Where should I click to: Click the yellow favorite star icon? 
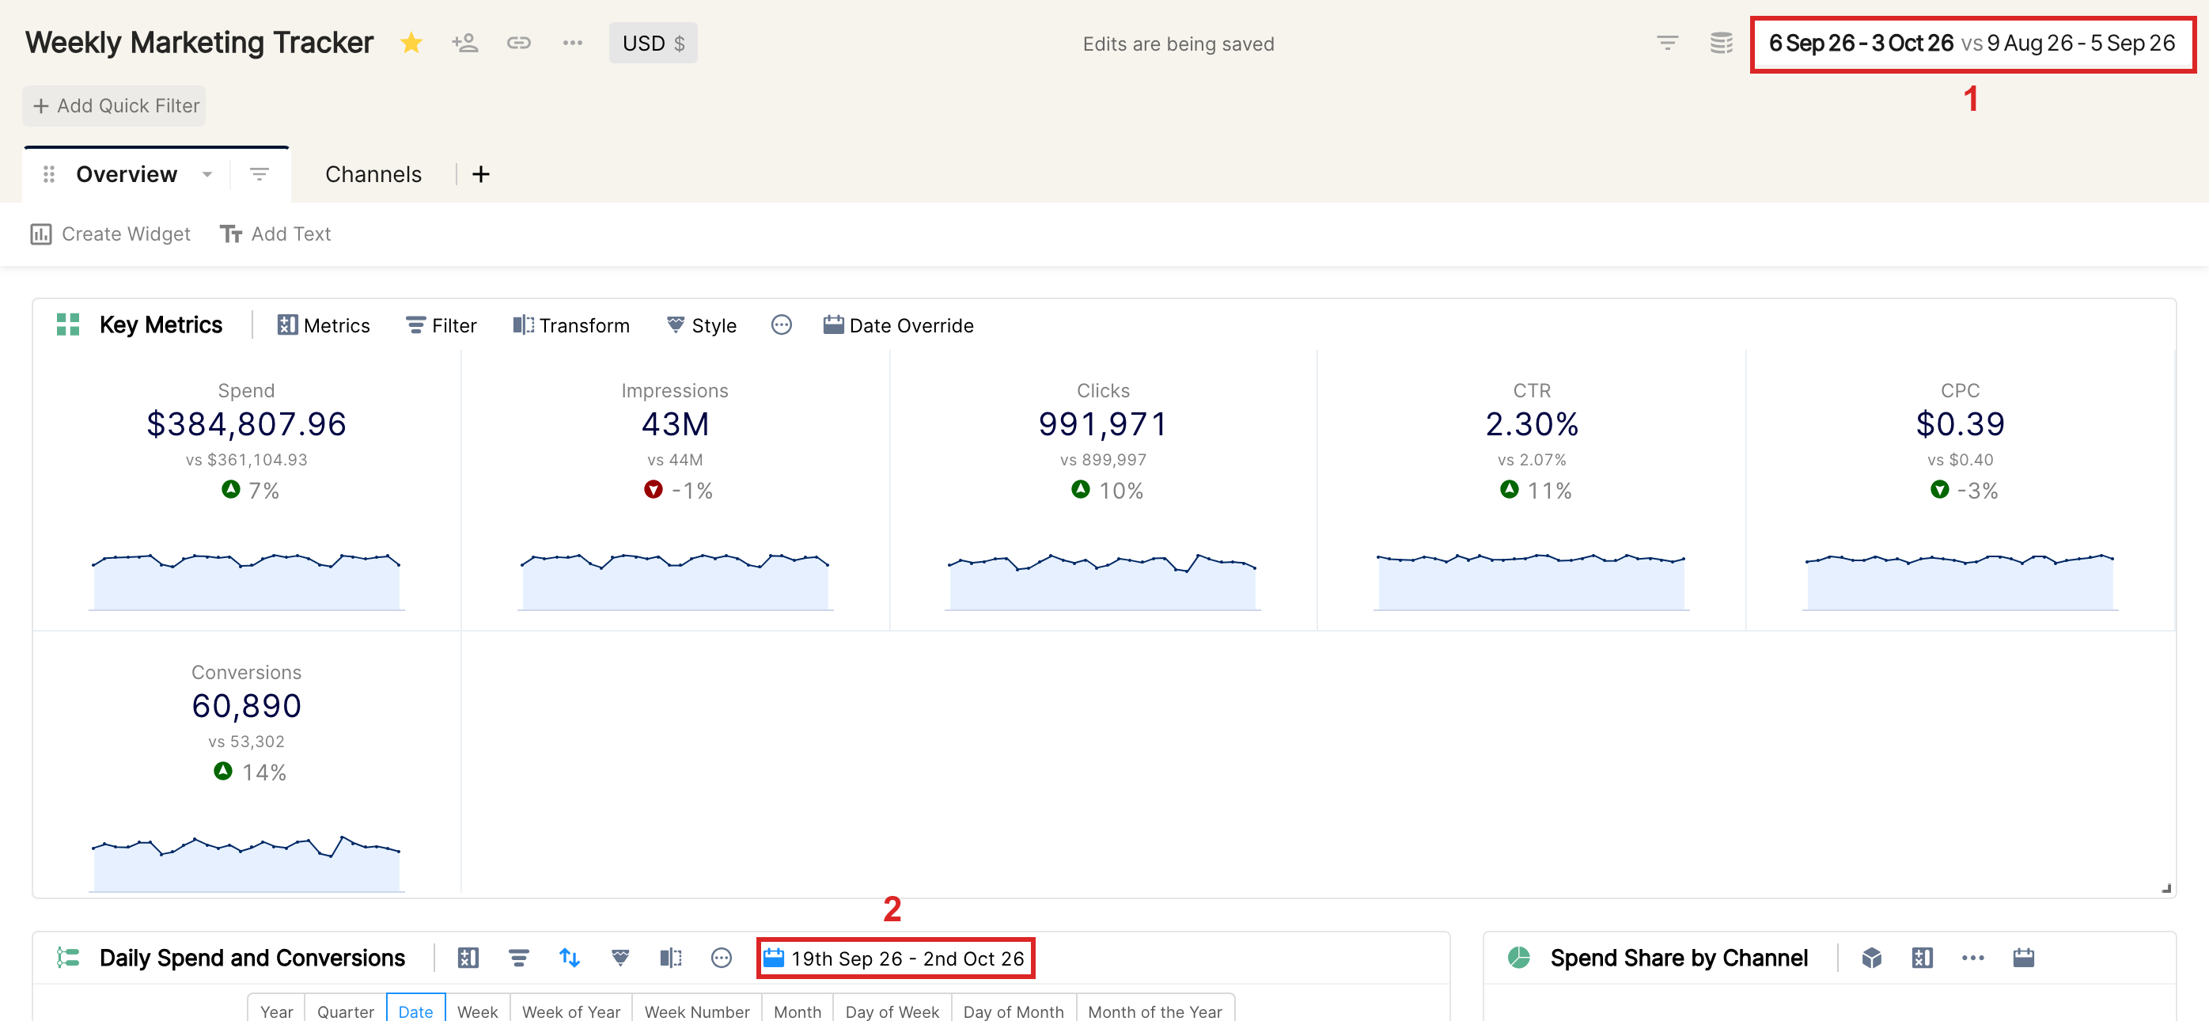pyautogui.click(x=411, y=43)
